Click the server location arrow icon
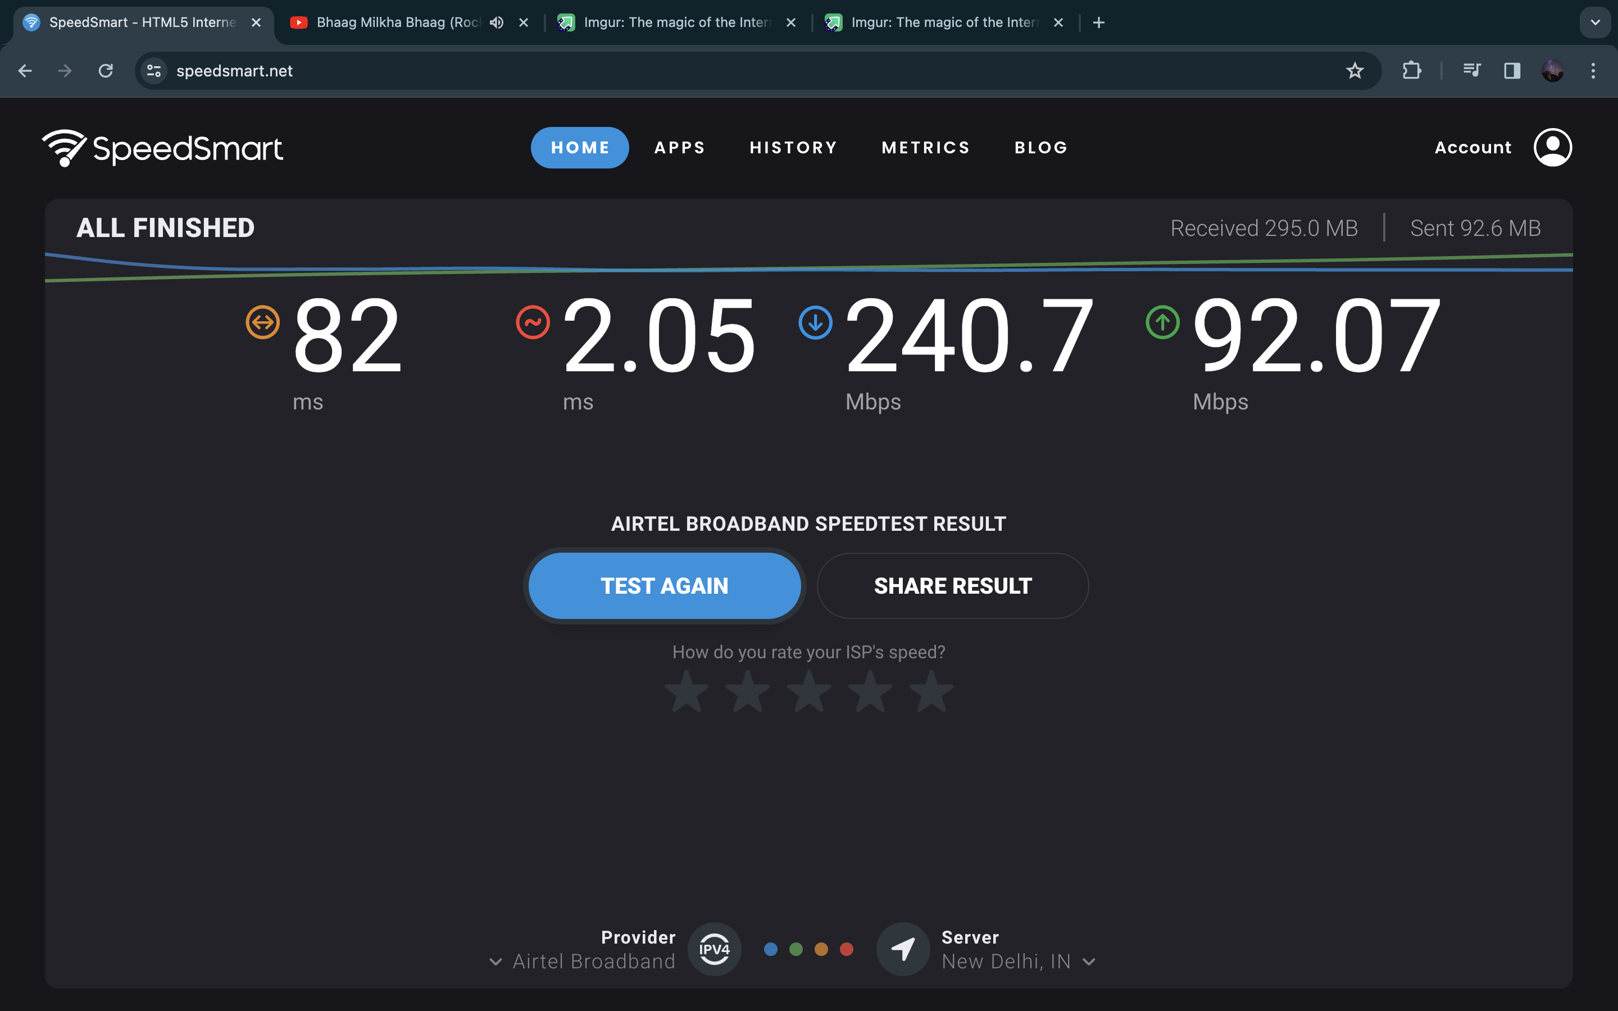1618x1011 pixels. (x=903, y=949)
